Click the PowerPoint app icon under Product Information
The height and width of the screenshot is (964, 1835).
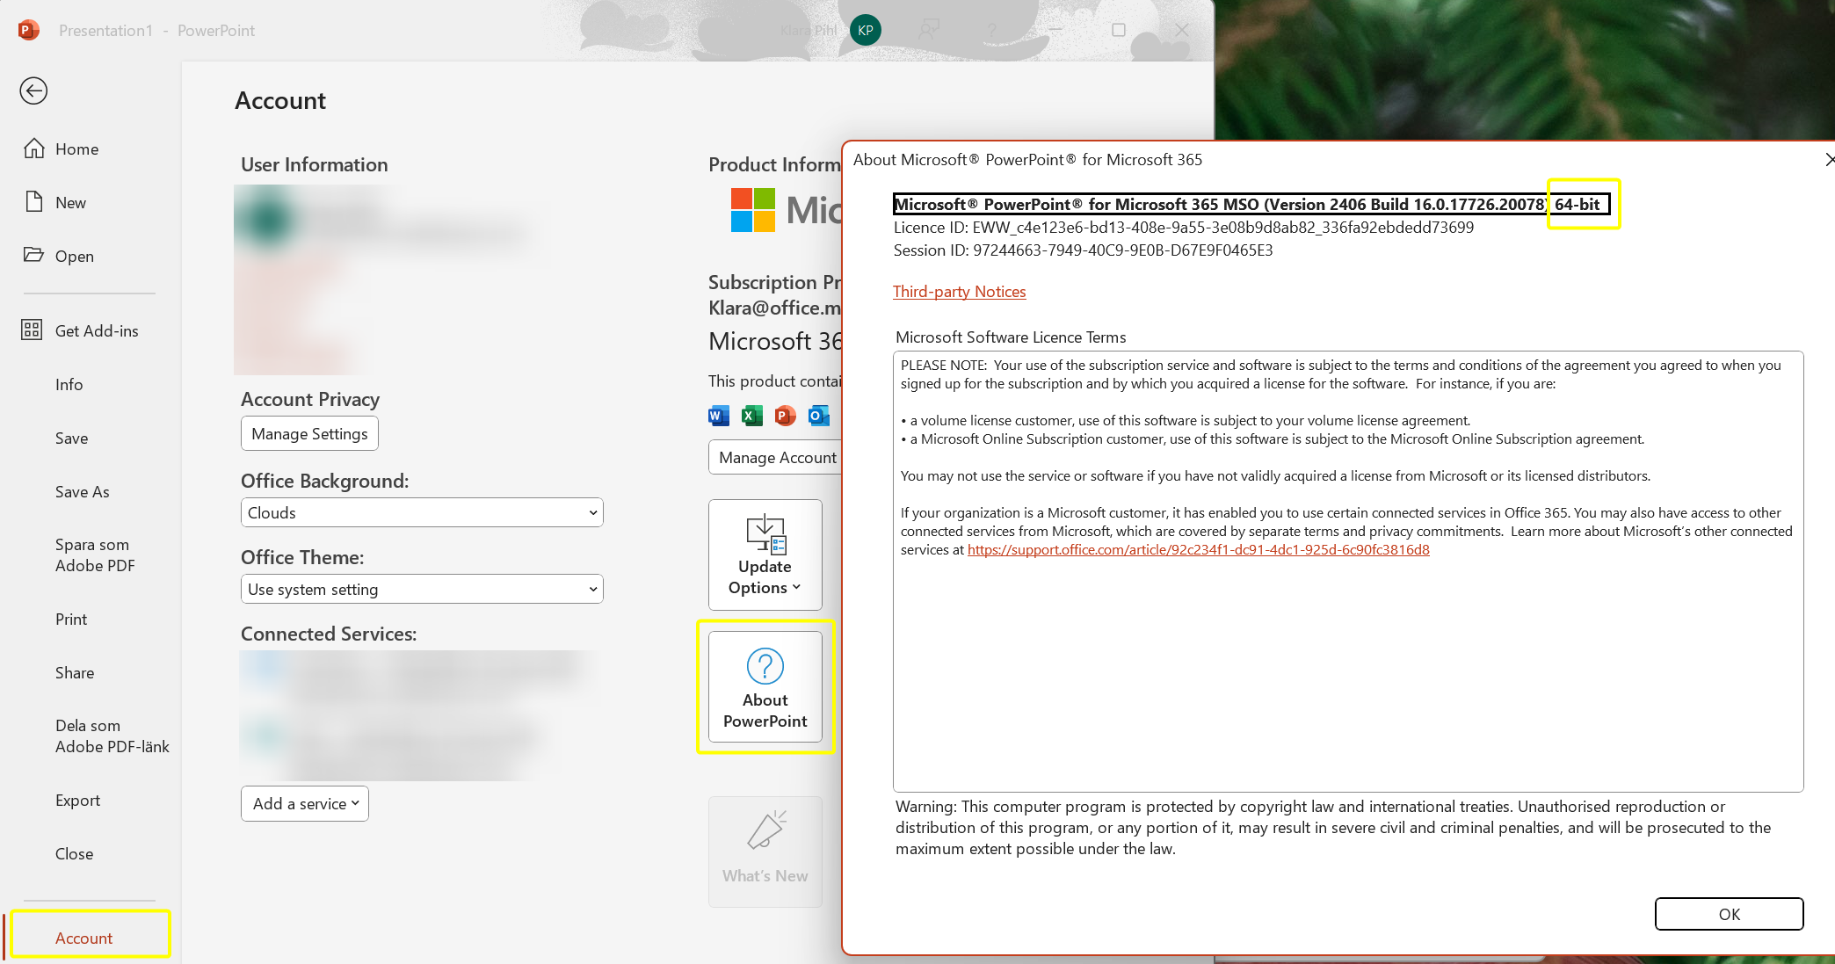click(786, 416)
